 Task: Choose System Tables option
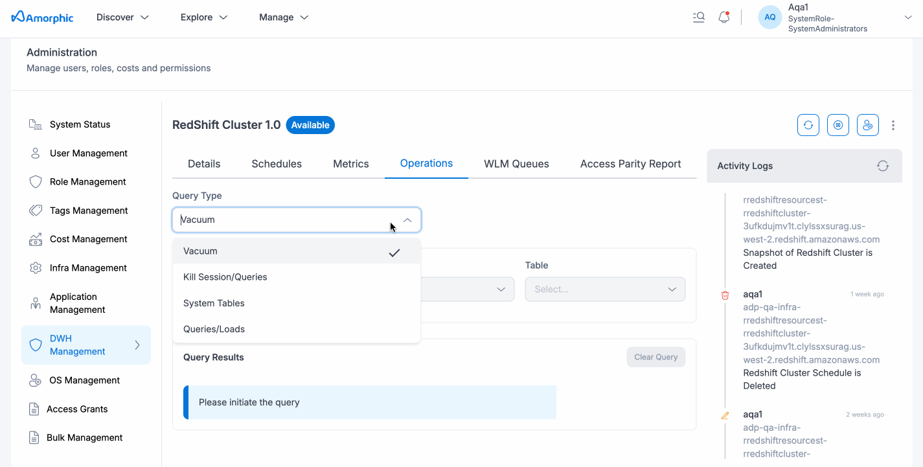tap(297, 303)
